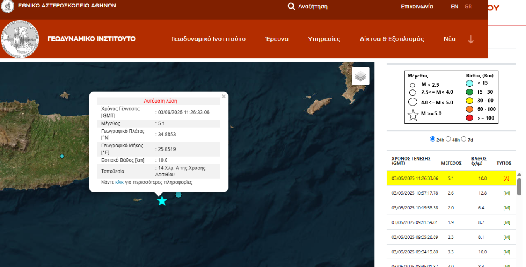Open the Υπηρεσίες menu
The height and width of the screenshot is (267, 526).
[x=324, y=39]
